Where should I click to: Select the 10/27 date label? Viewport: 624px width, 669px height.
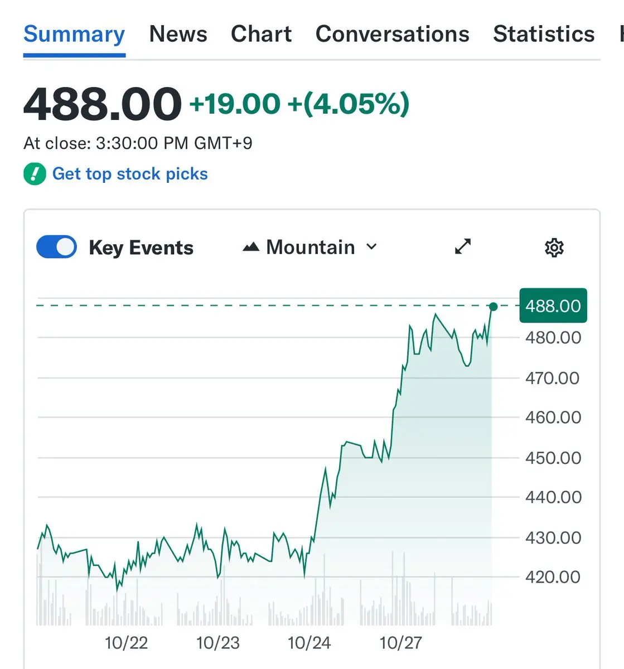pos(400,643)
